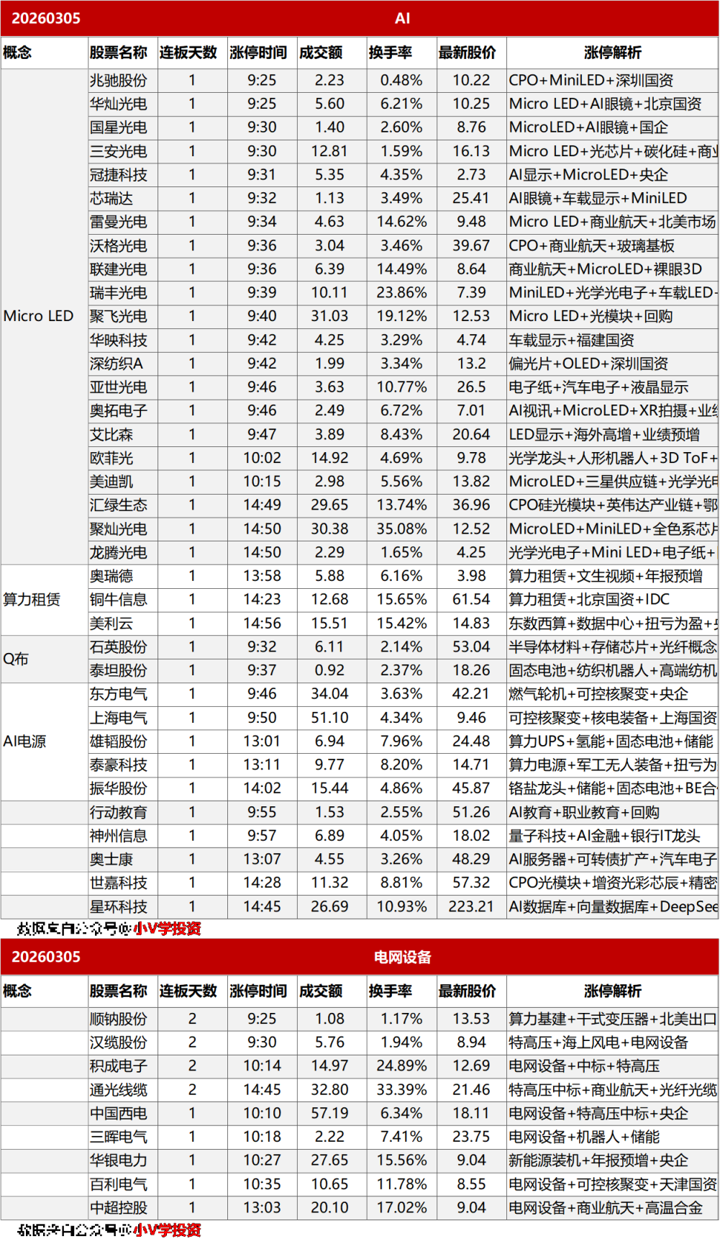Click the 35.08% turnover rate of 聚灿光电
720x1239 pixels.
tap(401, 529)
